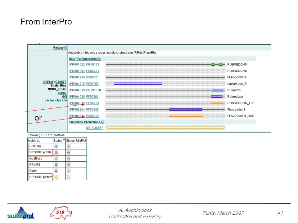This screenshot has width=298, height=223.
Task: Open the Escherichia coli link
Action: click(x=56, y=100)
